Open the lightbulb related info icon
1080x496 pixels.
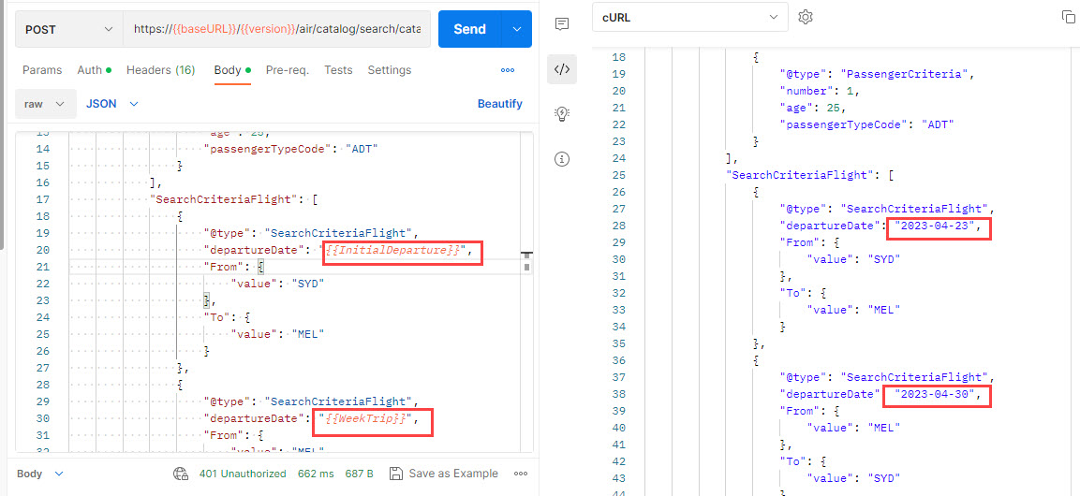562,113
